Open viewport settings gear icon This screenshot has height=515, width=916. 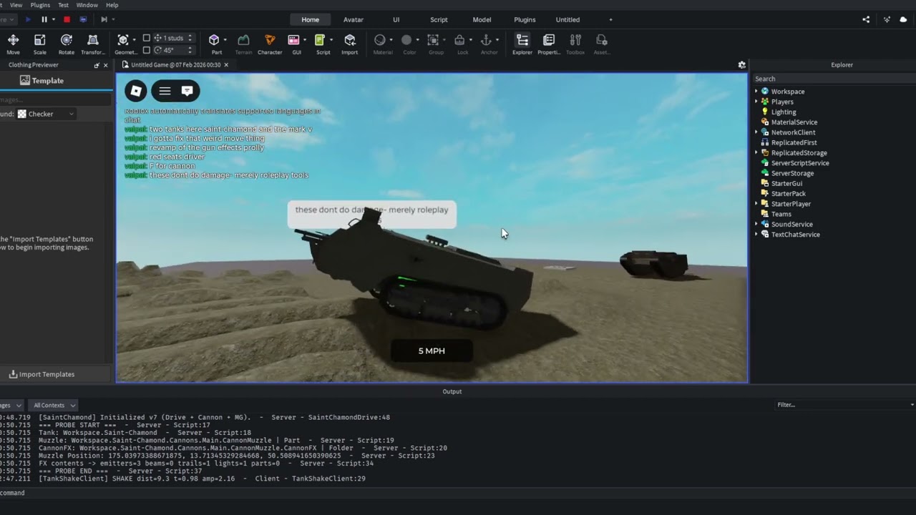point(741,64)
